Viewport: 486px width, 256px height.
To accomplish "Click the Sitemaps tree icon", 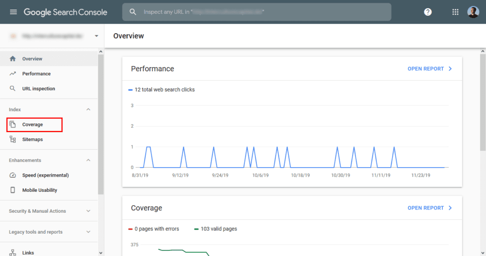I will (13, 140).
